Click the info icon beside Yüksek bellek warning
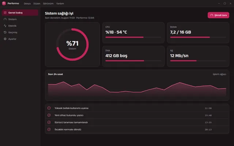The height and width of the screenshot is (146, 234). pos(49,108)
